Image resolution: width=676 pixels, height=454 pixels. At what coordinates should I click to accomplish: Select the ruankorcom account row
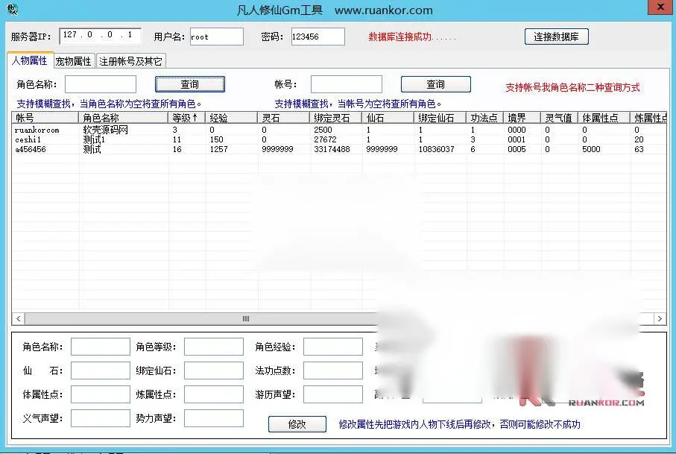(339, 130)
